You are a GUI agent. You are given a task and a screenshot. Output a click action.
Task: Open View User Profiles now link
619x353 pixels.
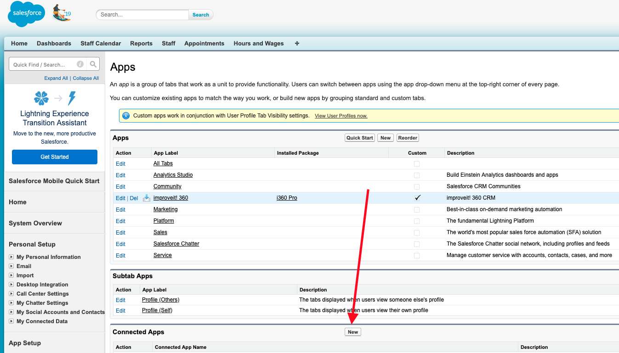click(x=341, y=116)
